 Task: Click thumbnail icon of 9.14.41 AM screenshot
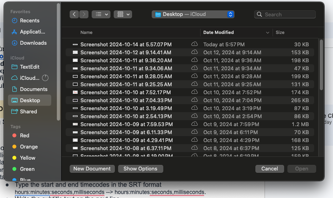pos(75,53)
